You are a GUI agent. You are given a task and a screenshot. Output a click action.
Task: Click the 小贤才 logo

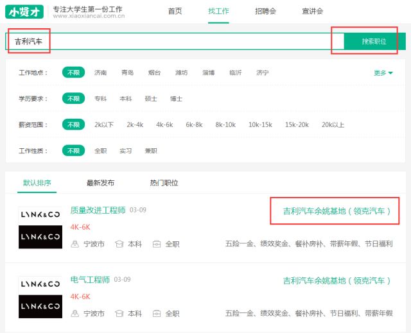pyautogui.click(x=24, y=12)
